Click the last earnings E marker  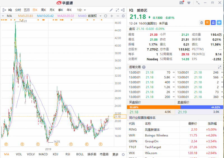pyautogui.click(x=101, y=144)
